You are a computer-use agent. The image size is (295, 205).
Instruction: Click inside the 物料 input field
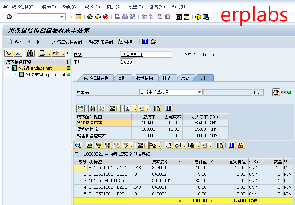pos(145,54)
